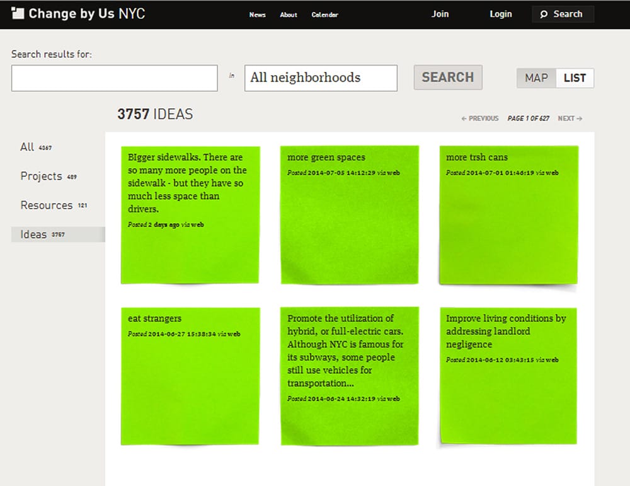Switch to LIST view
Image resolution: width=630 pixels, height=486 pixels.
point(575,78)
